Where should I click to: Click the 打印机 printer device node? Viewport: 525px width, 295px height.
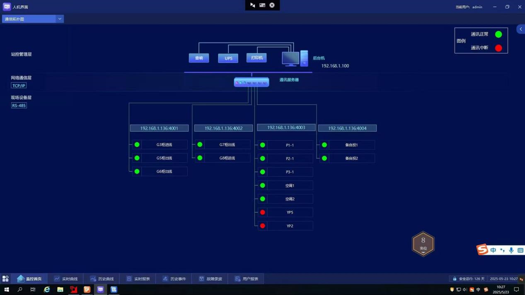[x=256, y=58]
